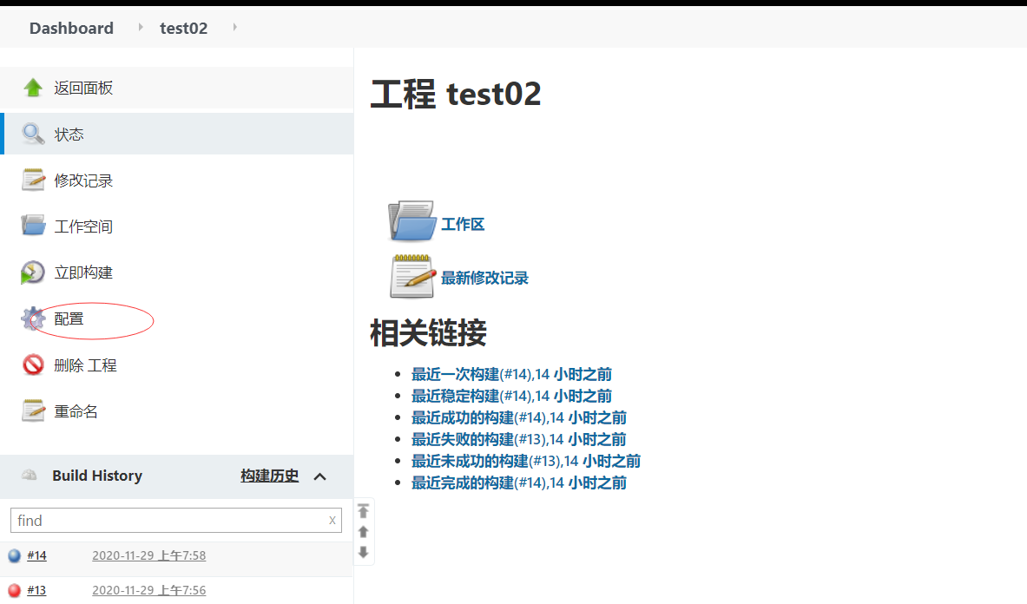Collapse the Build History panel with chevron
Viewport: 1027px width, 604px height.
click(319, 476)
